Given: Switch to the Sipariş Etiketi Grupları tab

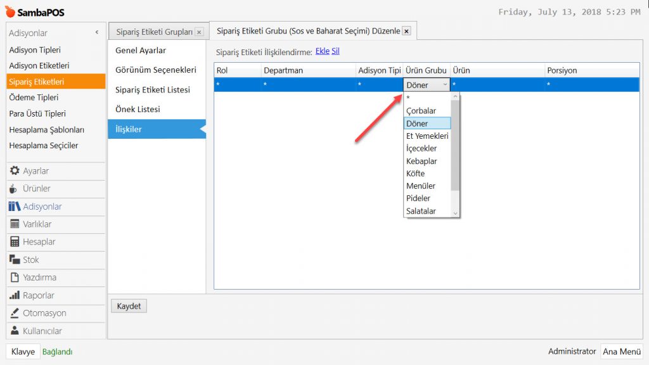Looking at the screenshot, I should (155, 32).
